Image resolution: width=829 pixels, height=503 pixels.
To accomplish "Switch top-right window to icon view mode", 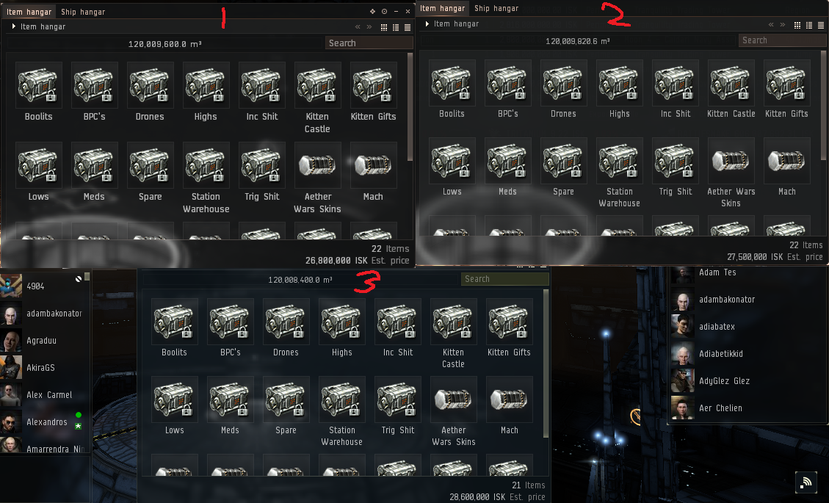I will (x=797, y=25).
